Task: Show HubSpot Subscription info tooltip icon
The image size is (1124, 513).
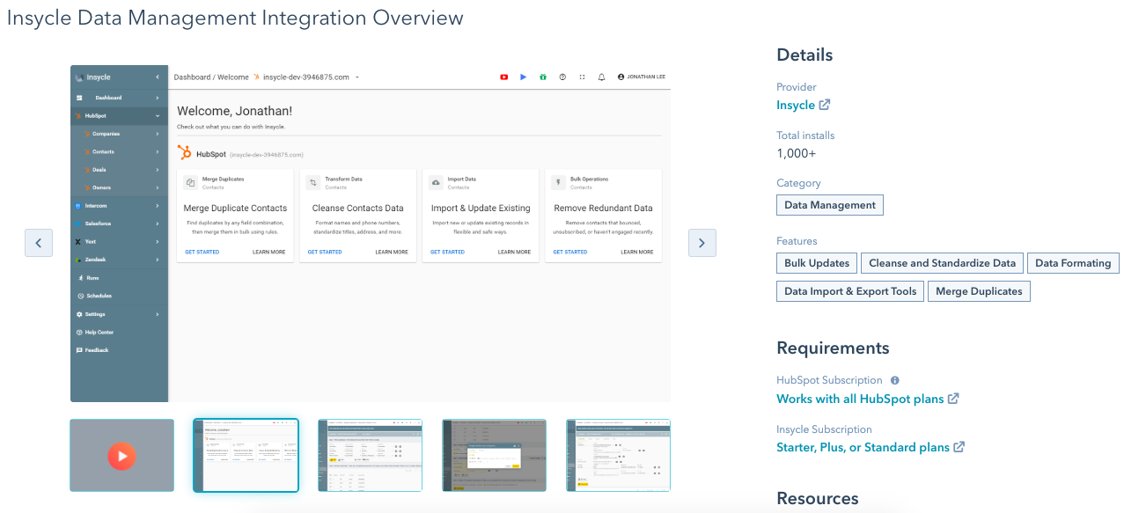Action: tap(895, 381)
